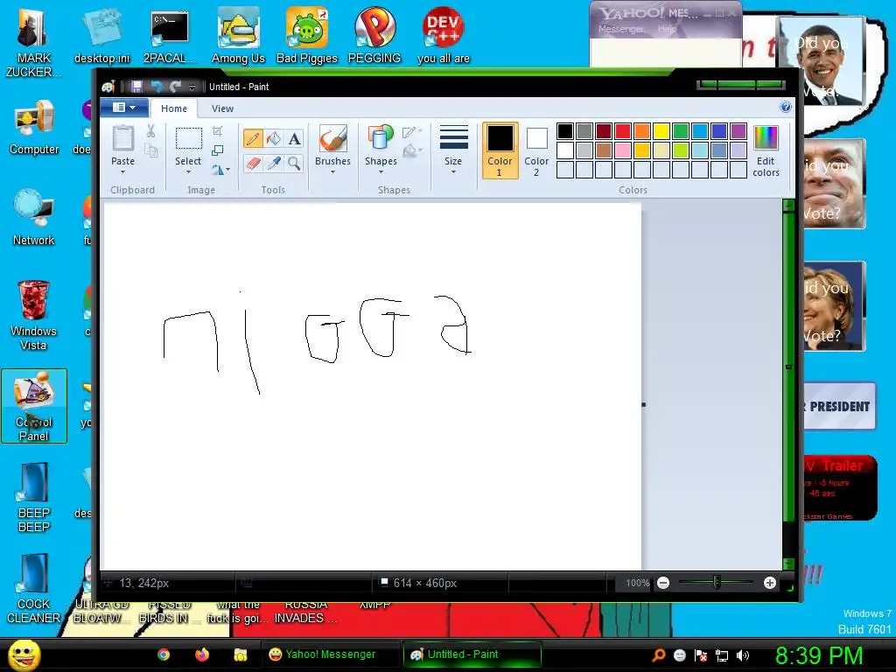The width and height of the screenshot is (896, 672).
Task: Open the Size line thickness dropdown
Action: tap(453, 150)
